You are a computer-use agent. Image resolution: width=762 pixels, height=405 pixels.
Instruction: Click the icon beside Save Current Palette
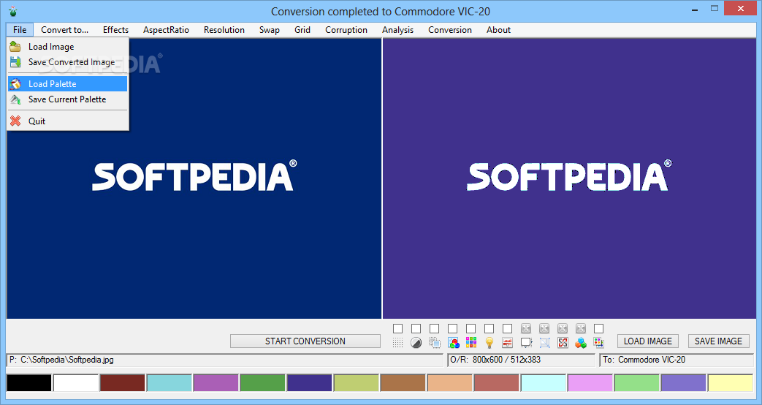15,99
